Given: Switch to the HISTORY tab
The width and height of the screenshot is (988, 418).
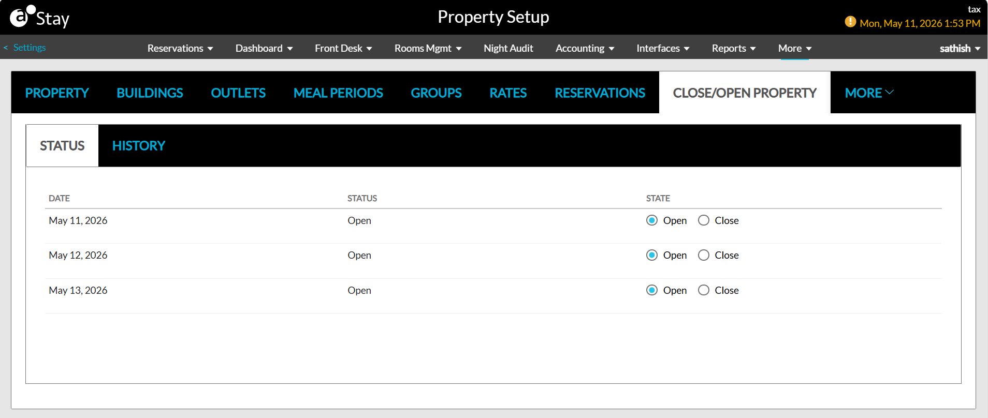Looking at the screenshot, I should 139,146.
